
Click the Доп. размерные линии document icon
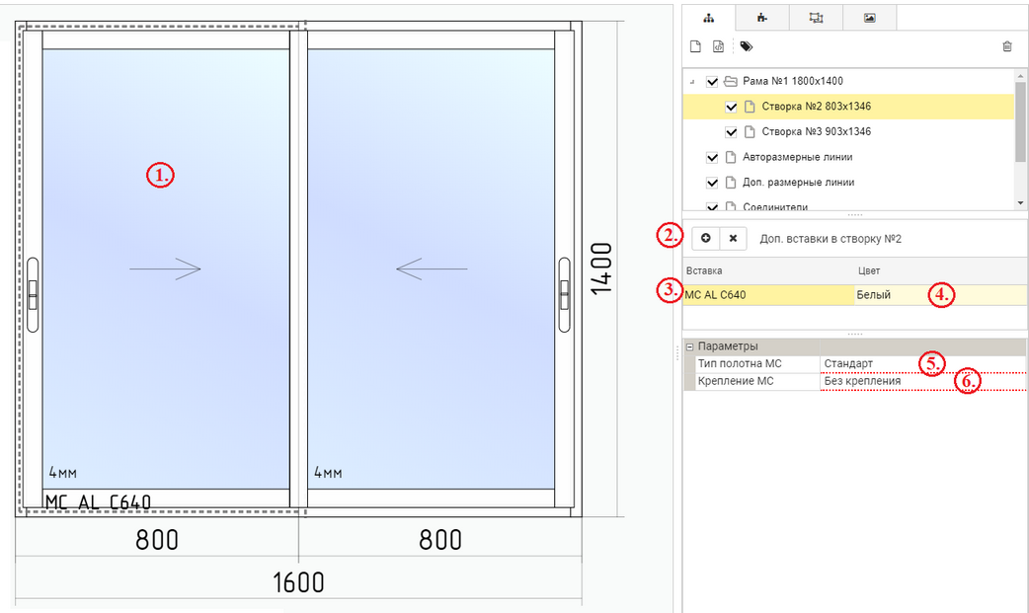pyautogui.click(x=731, y=183)
